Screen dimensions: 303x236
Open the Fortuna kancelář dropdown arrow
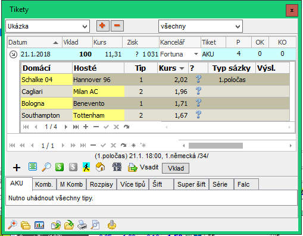[196, 54]
